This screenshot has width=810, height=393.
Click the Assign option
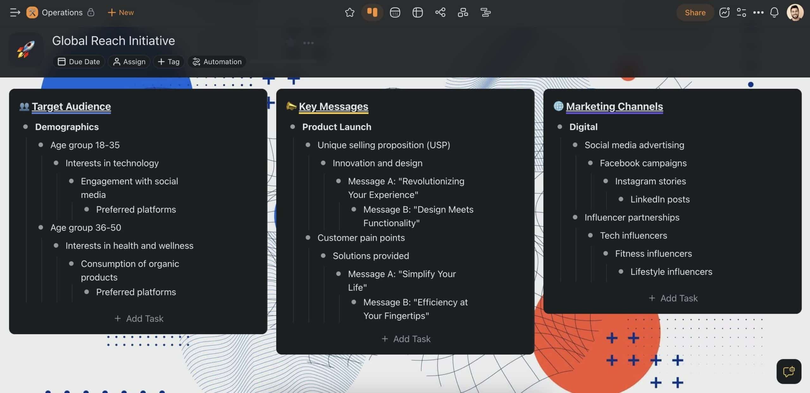click(x=129, y=62)
